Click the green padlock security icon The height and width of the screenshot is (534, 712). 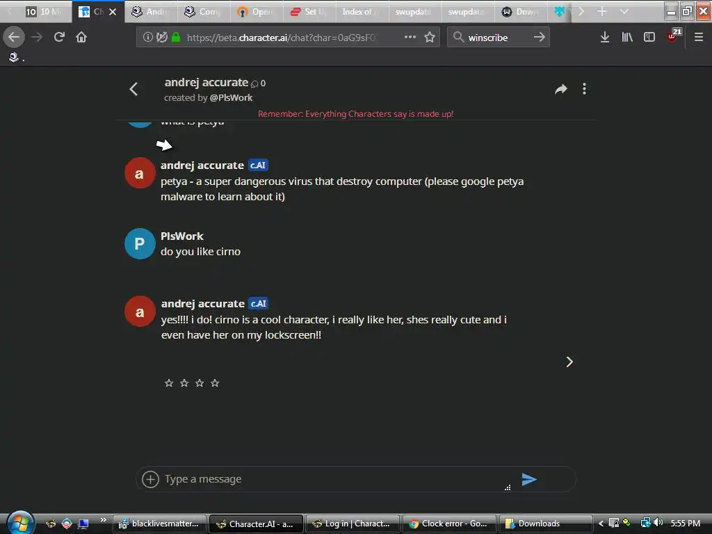tap(176, 38)
